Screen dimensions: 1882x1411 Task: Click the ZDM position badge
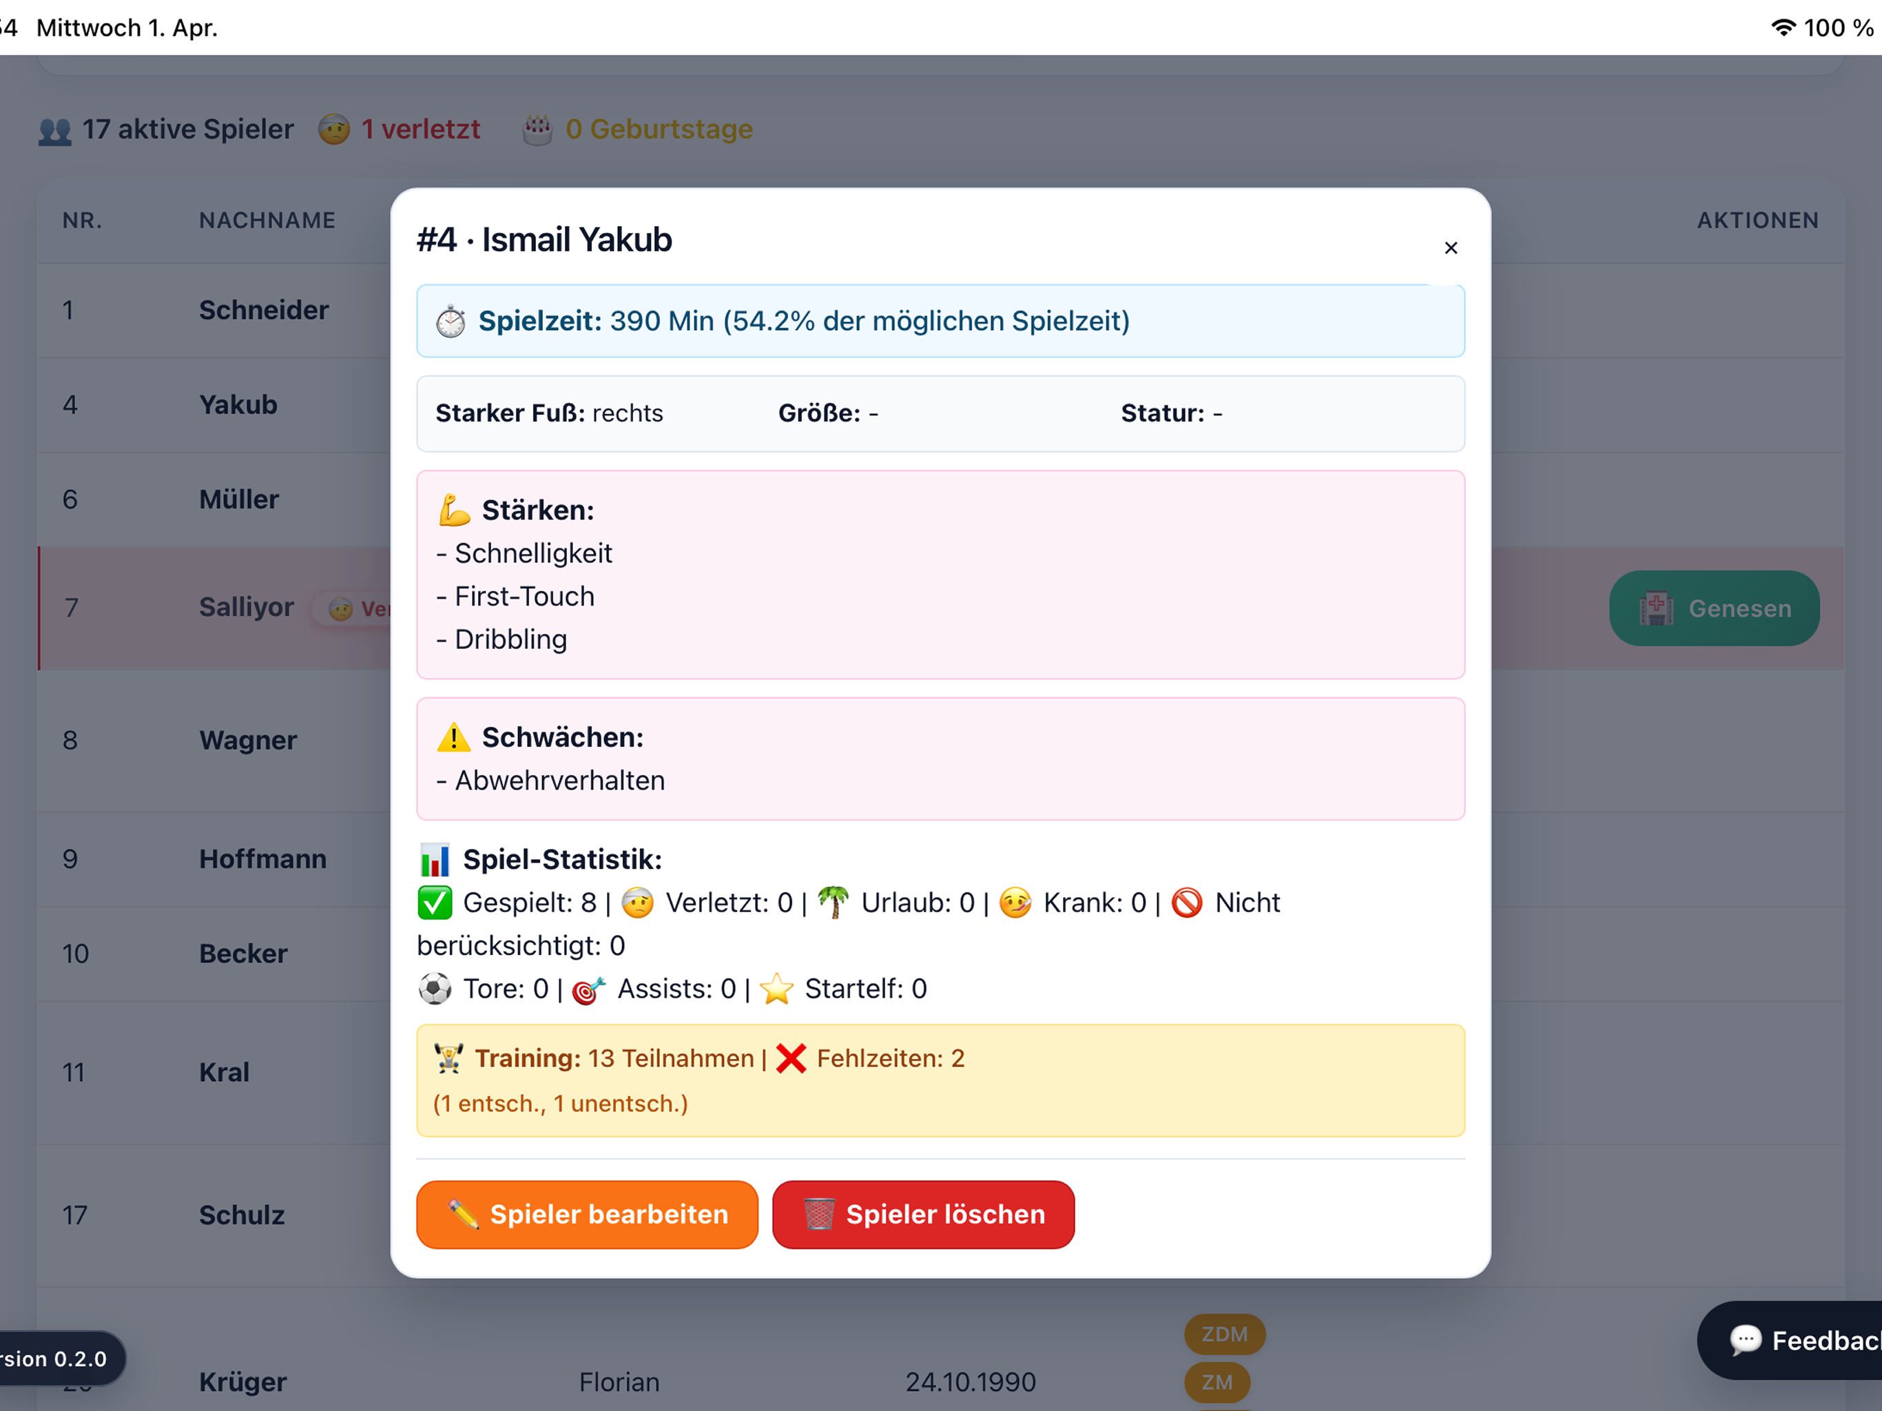point(1224,1334)
